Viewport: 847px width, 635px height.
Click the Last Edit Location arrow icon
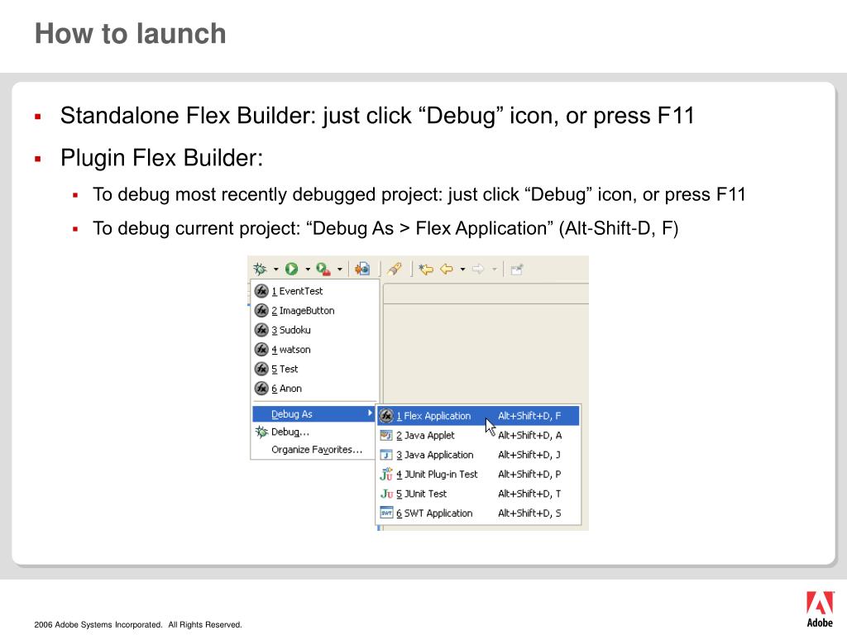coord(426,269)
